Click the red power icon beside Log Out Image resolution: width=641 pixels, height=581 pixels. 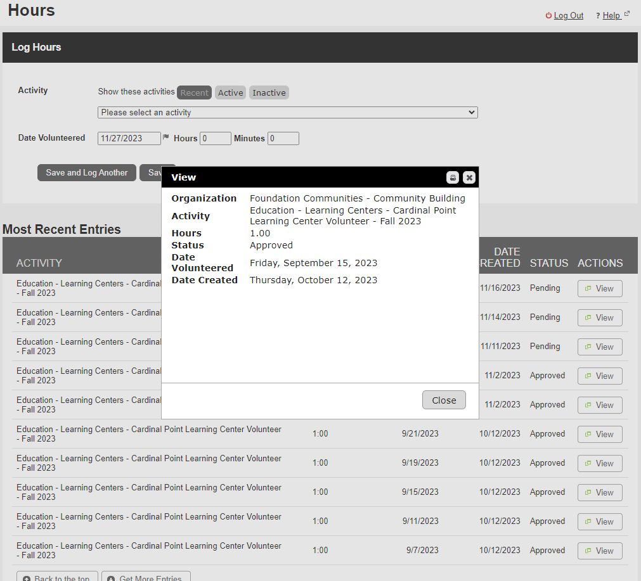[x=548, y=16]
